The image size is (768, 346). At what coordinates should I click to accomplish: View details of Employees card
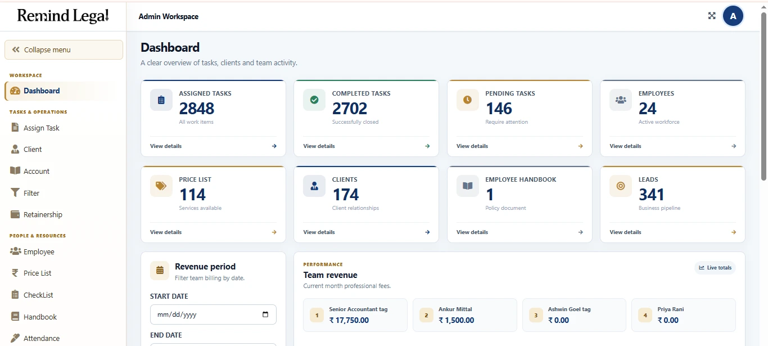pos(625,146)
